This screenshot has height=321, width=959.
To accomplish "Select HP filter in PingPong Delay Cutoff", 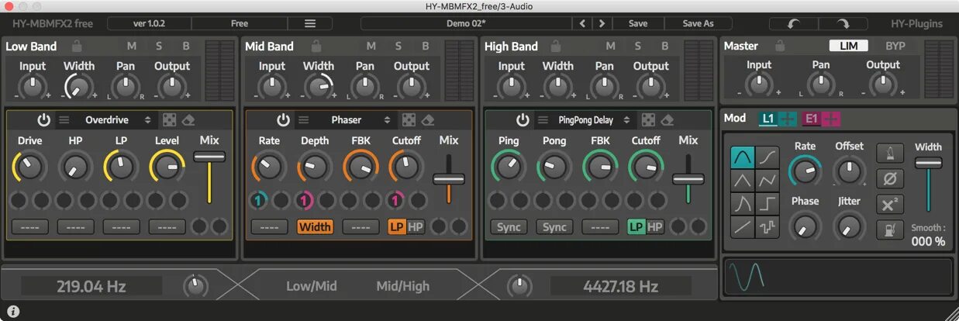I will [x=655, y=227].
